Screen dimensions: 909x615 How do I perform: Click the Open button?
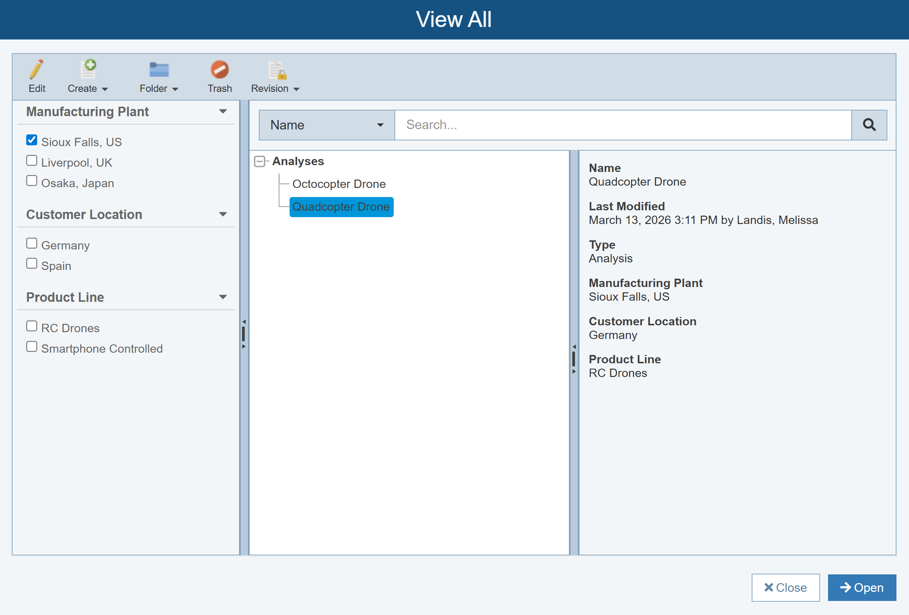tap(861, 587)
